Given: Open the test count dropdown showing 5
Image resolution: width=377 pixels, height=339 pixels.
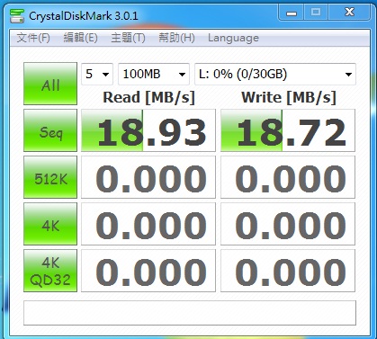Looking at the screenshot, I should point(97,74).
